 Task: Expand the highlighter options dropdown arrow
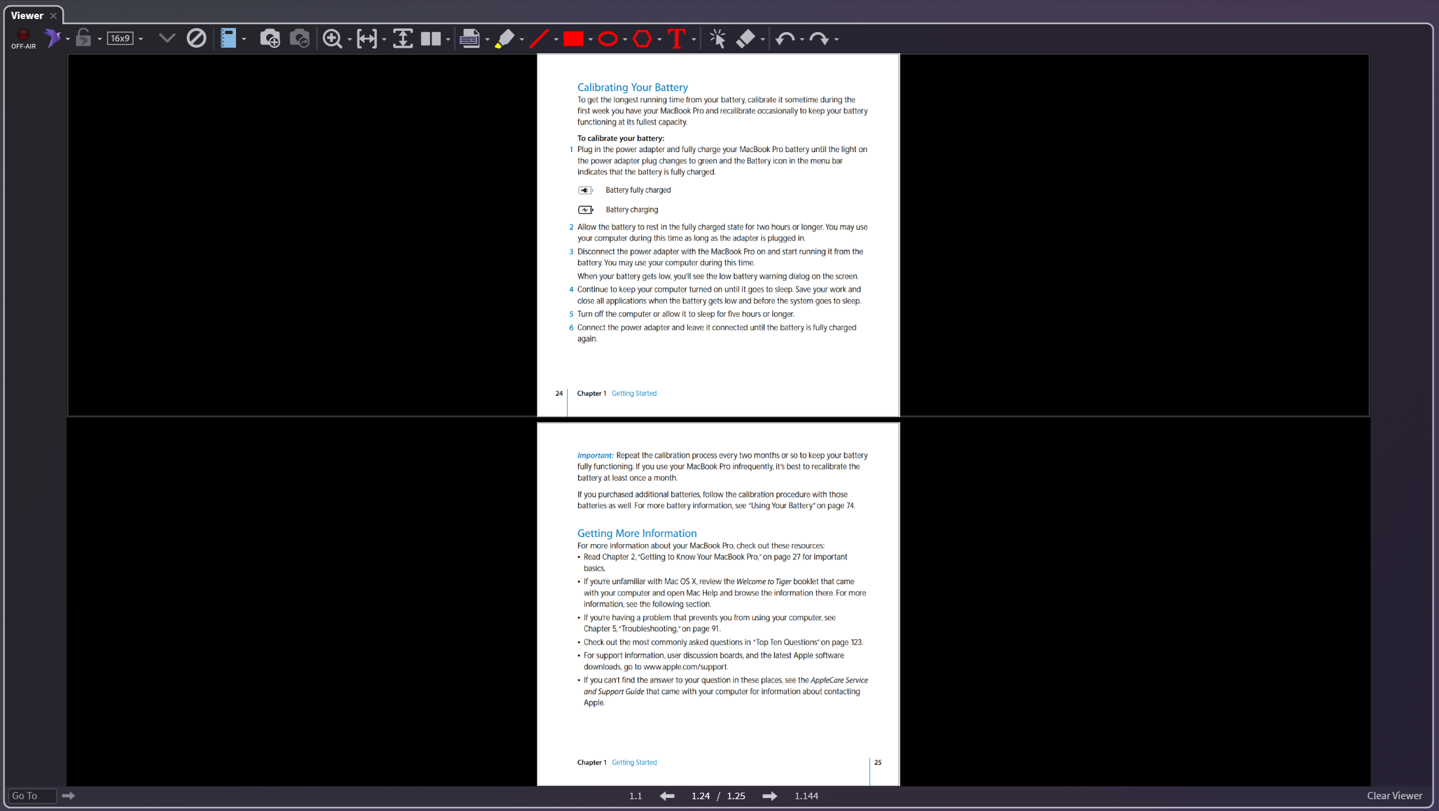click(x=522, y=39)
